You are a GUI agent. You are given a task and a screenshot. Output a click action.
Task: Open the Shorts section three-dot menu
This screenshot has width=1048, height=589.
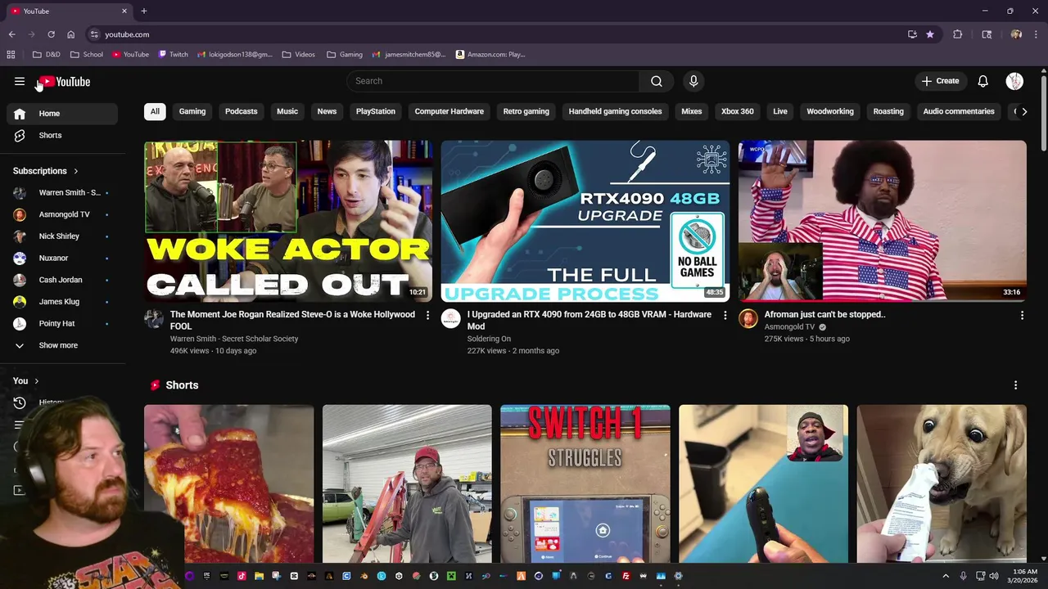pyautogui.click(x=1015, y=385)
